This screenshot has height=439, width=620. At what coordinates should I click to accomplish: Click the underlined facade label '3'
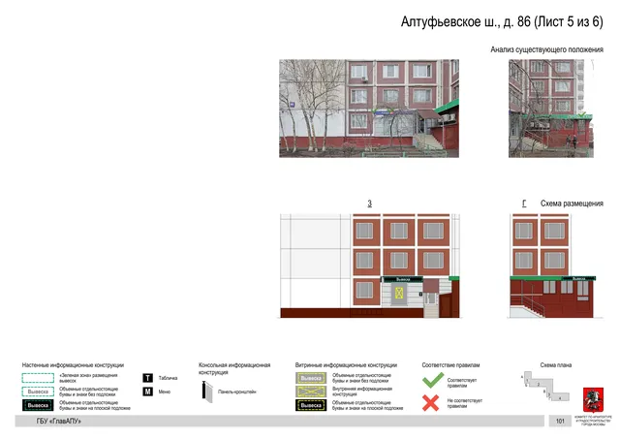369,204
